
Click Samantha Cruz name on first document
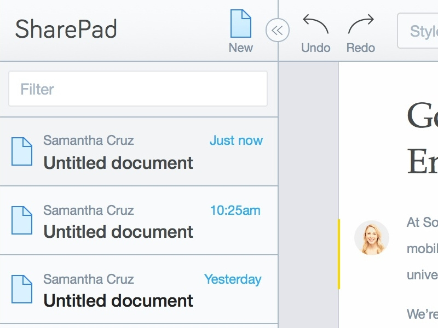pos(88,140)
